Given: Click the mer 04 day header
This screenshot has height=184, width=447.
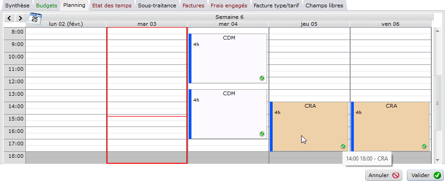Looking at the screenshot, I should pos(228,24).
